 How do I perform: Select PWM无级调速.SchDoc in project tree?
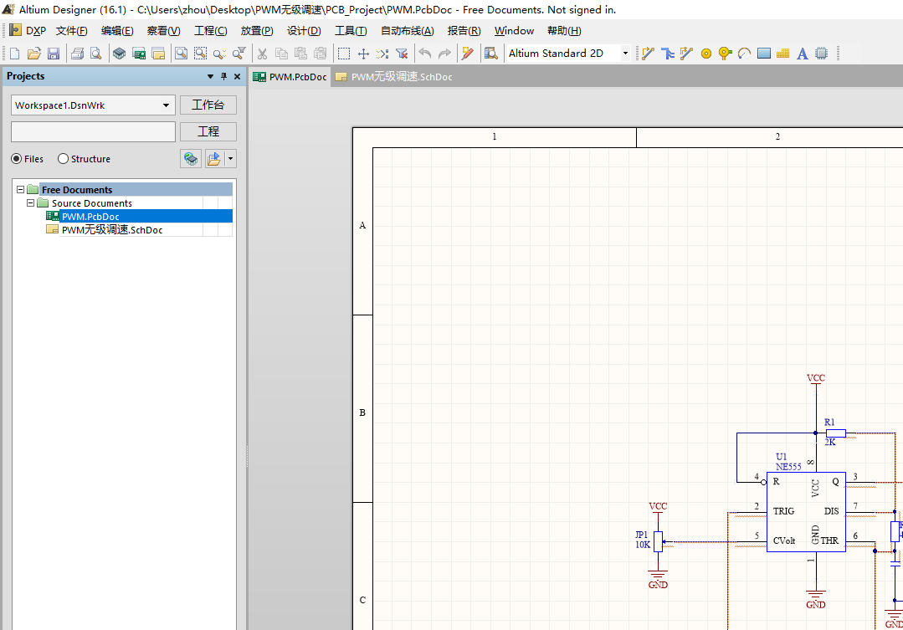tap(112, 229)
